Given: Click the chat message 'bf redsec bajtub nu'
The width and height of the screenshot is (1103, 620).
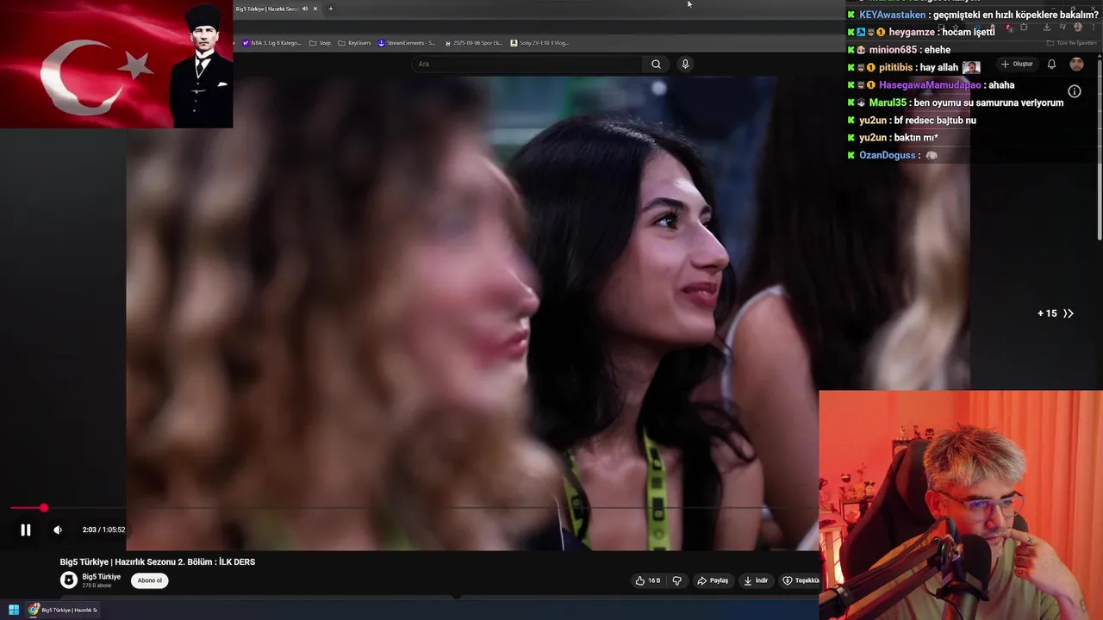Looking at the screenshot, I should (x=935, y=121).
